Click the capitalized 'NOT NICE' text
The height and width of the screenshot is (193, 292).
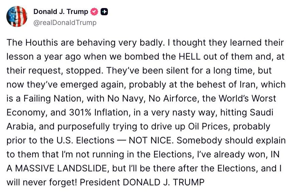[x=151, y=140]
